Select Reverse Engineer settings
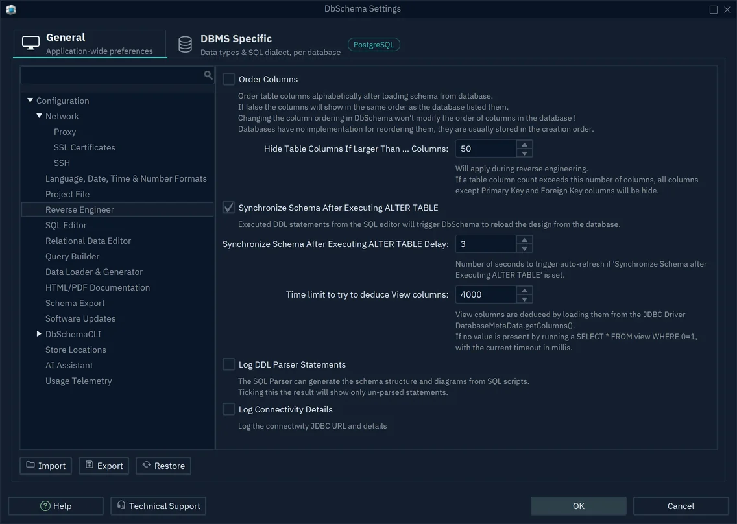The height and width of the screenshot is (524, 737). (117, 209)
